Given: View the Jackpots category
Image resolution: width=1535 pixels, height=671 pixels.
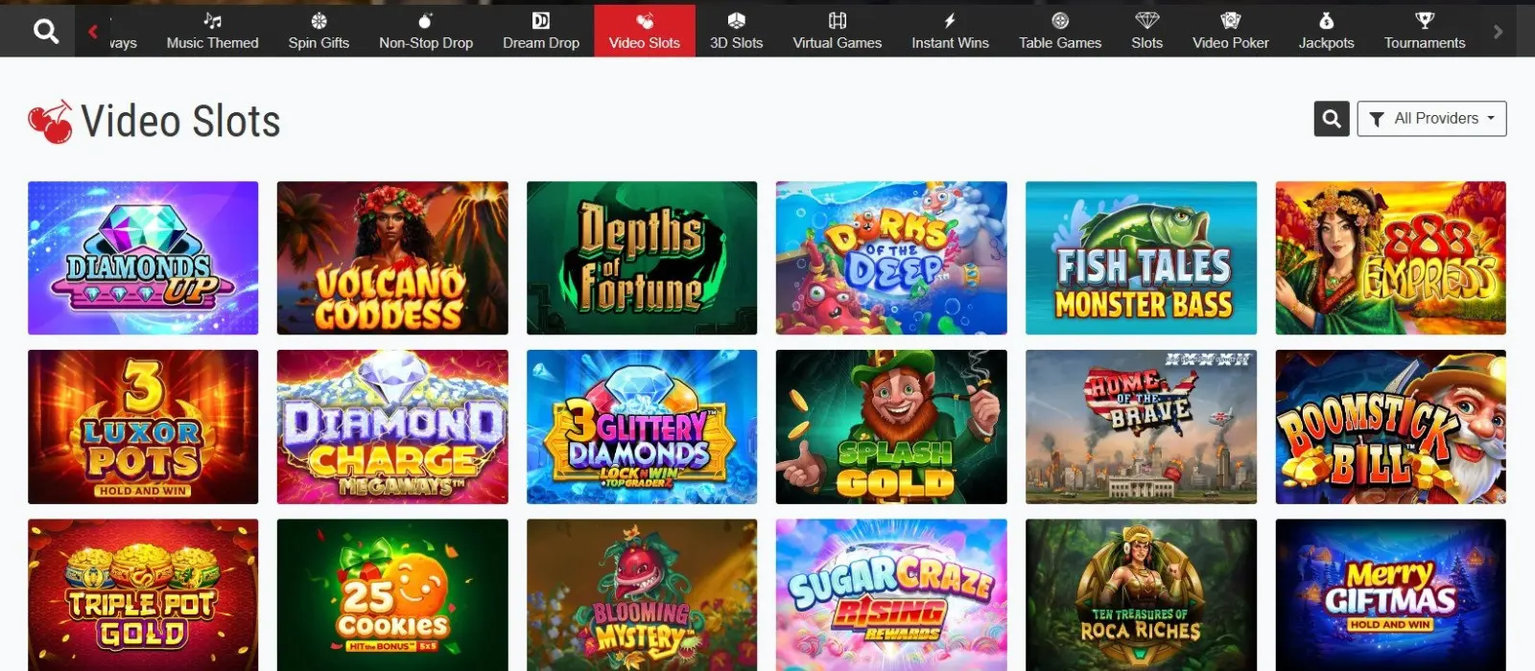Looking at the screenshot, I should tap(1326, 32).
